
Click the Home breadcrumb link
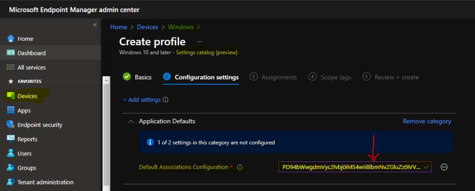[x=118, y=27]
